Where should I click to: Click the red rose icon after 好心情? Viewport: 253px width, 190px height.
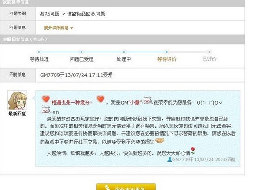[x=193, y=151]
